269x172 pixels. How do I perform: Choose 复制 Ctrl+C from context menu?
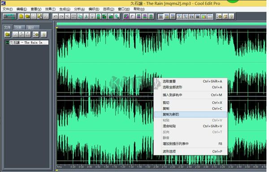click(191, 109)
